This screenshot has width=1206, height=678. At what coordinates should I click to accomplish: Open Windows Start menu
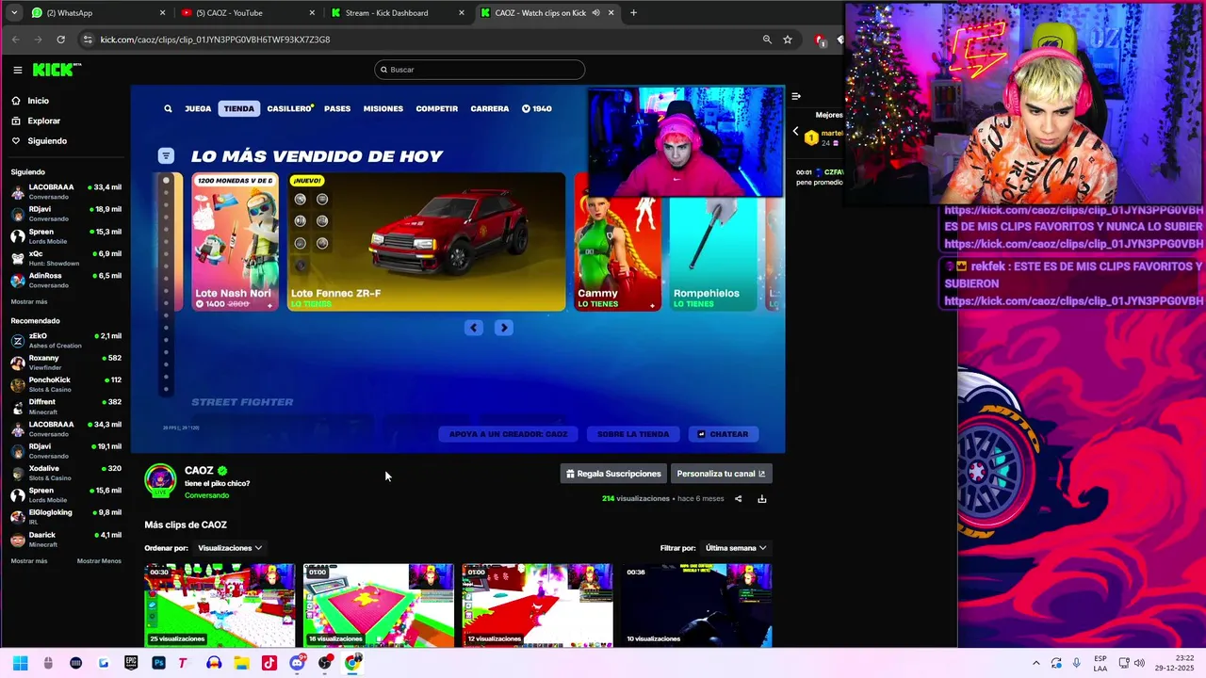(20, 663)
